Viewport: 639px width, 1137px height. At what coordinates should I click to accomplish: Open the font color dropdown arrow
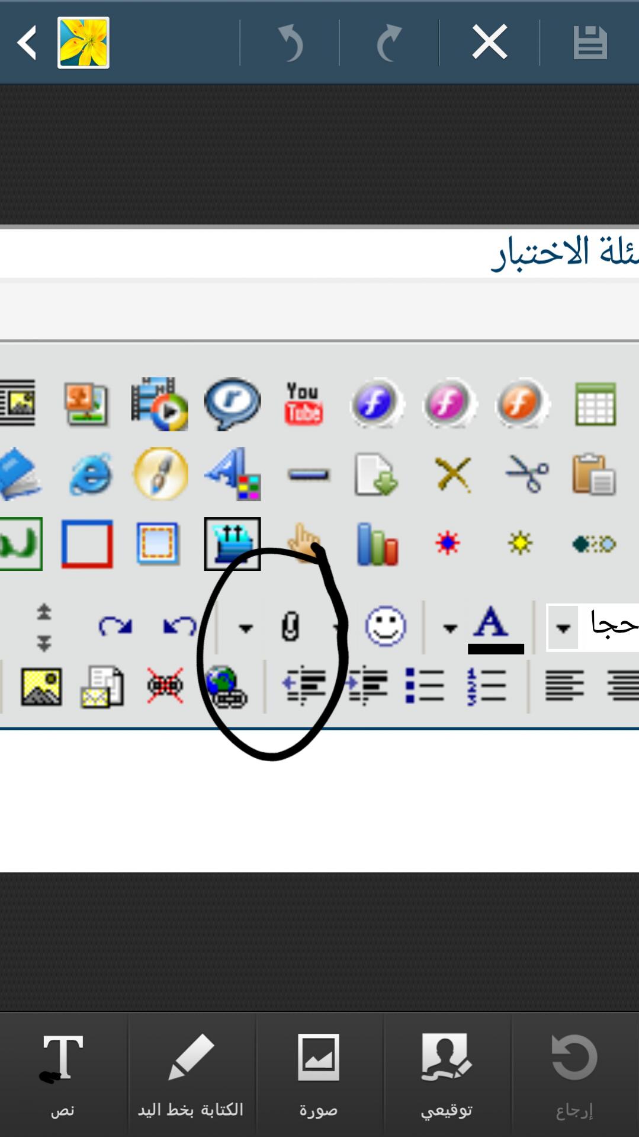[450, 628]
